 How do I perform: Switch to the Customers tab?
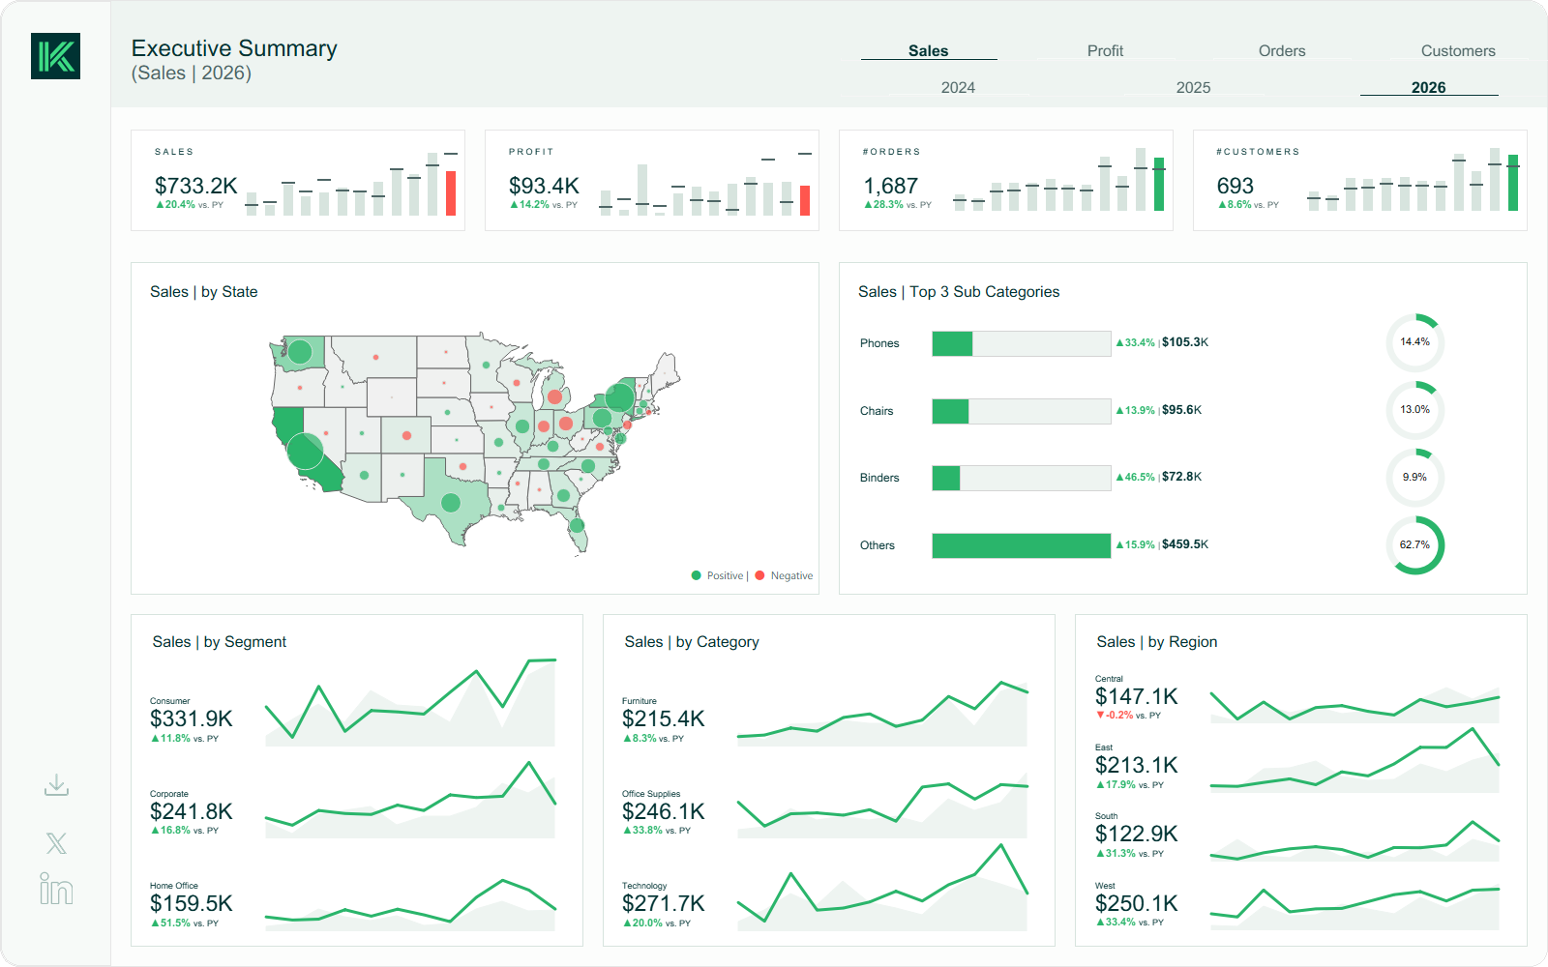pyautogui.click(x=1458, y=51)
